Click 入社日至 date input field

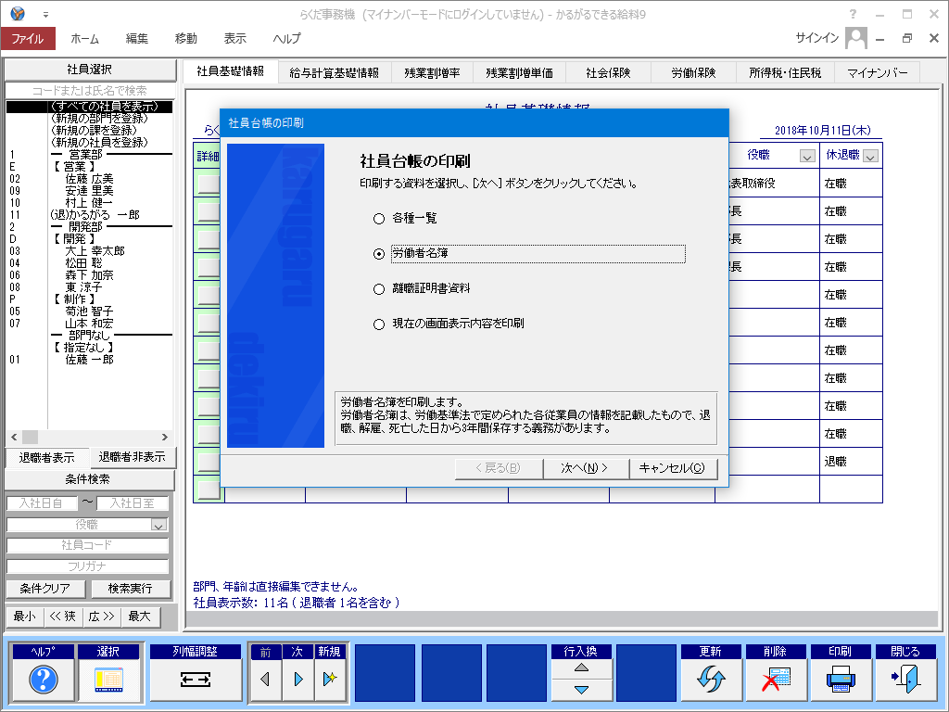coord(132,503)
